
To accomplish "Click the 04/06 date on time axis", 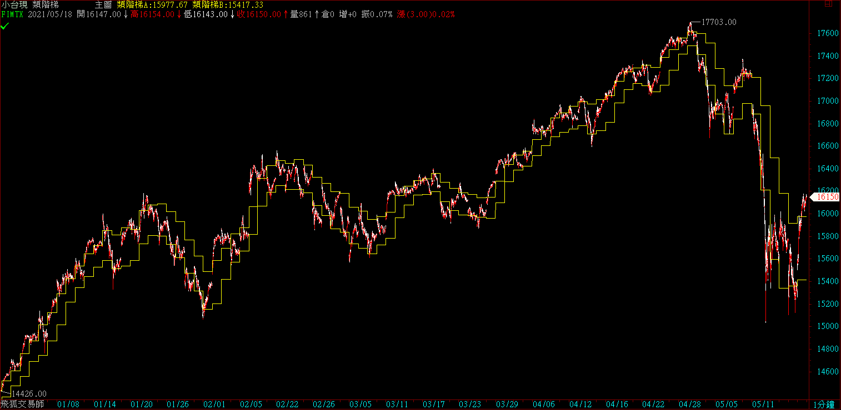I will tap(543, 405).
